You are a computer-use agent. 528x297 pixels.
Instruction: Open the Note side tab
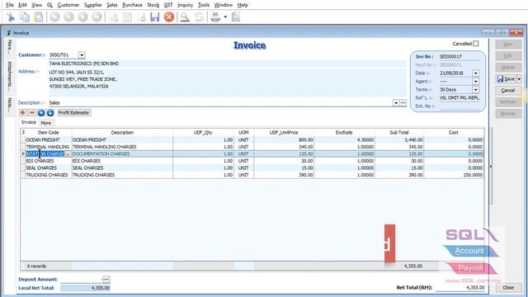point(9,106)
